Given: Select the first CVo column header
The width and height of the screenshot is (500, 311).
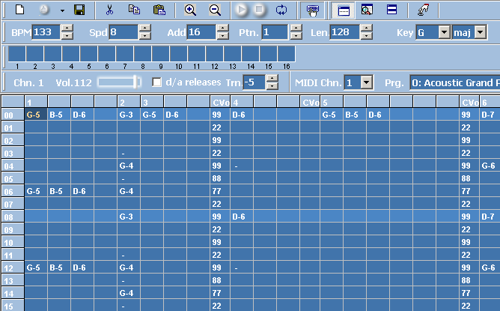Looking at the screenshot, I should (x=220, y=103).
